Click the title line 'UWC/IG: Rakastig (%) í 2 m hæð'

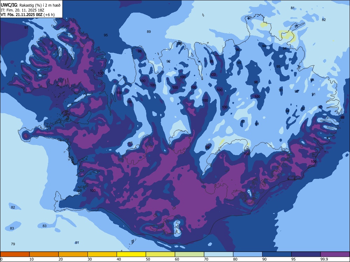tap(30, 5)
